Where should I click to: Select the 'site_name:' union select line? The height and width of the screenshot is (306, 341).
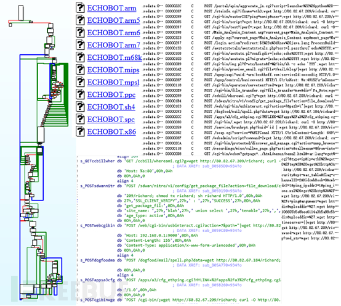(x=199, y=211)
